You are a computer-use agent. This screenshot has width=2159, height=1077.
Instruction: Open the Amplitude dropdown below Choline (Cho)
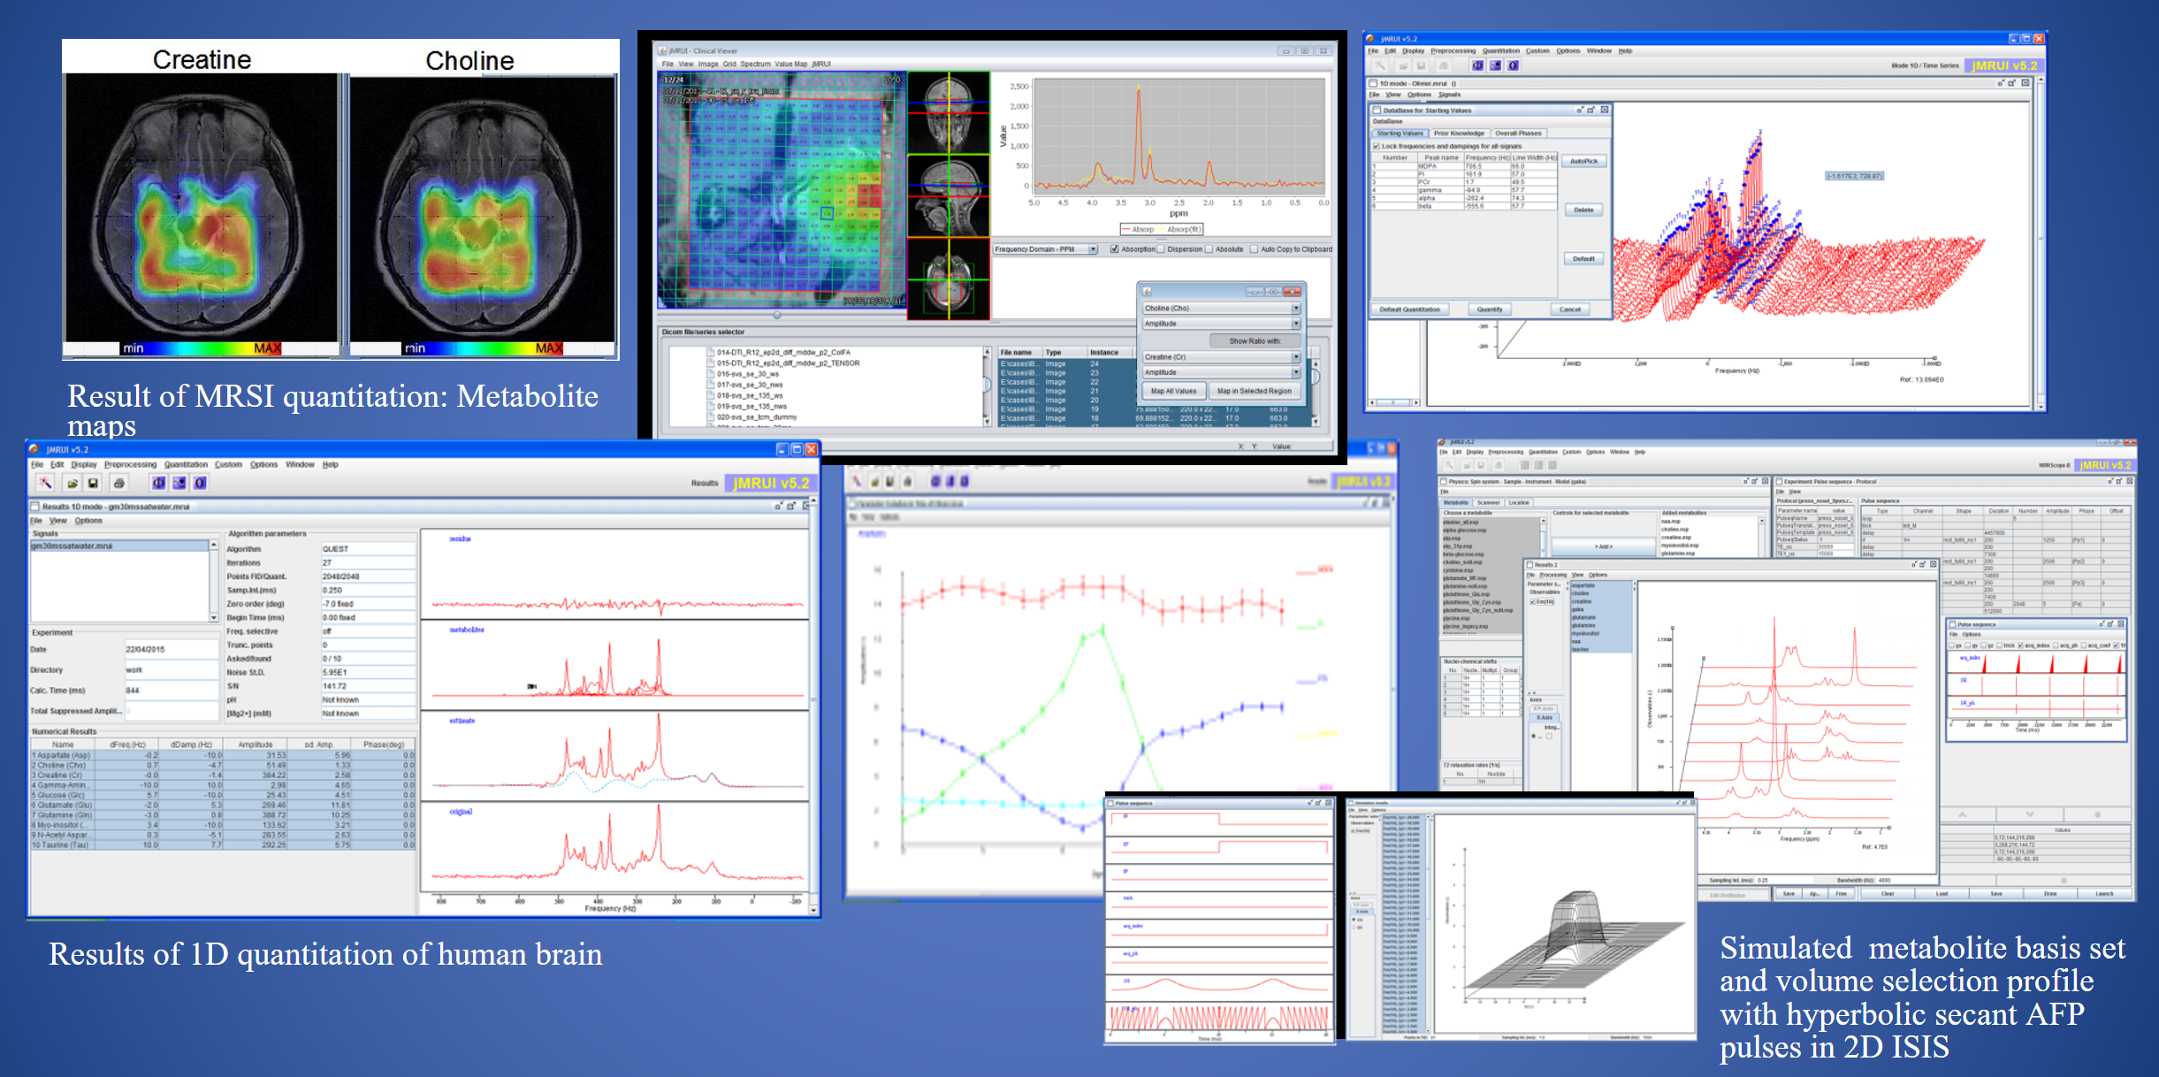pos(1220,324)
